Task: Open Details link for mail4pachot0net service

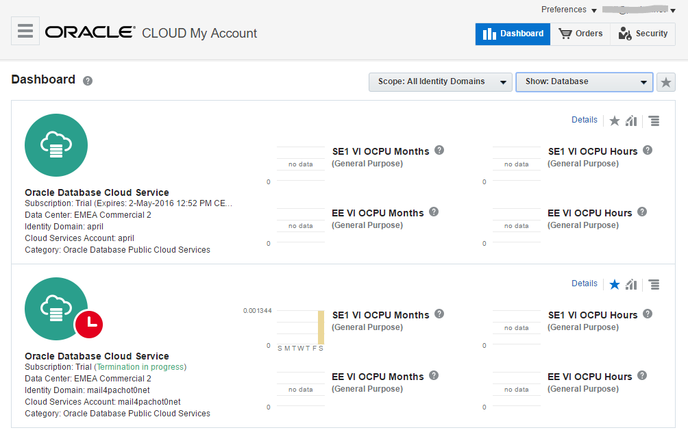Action: tap(584, 283)
